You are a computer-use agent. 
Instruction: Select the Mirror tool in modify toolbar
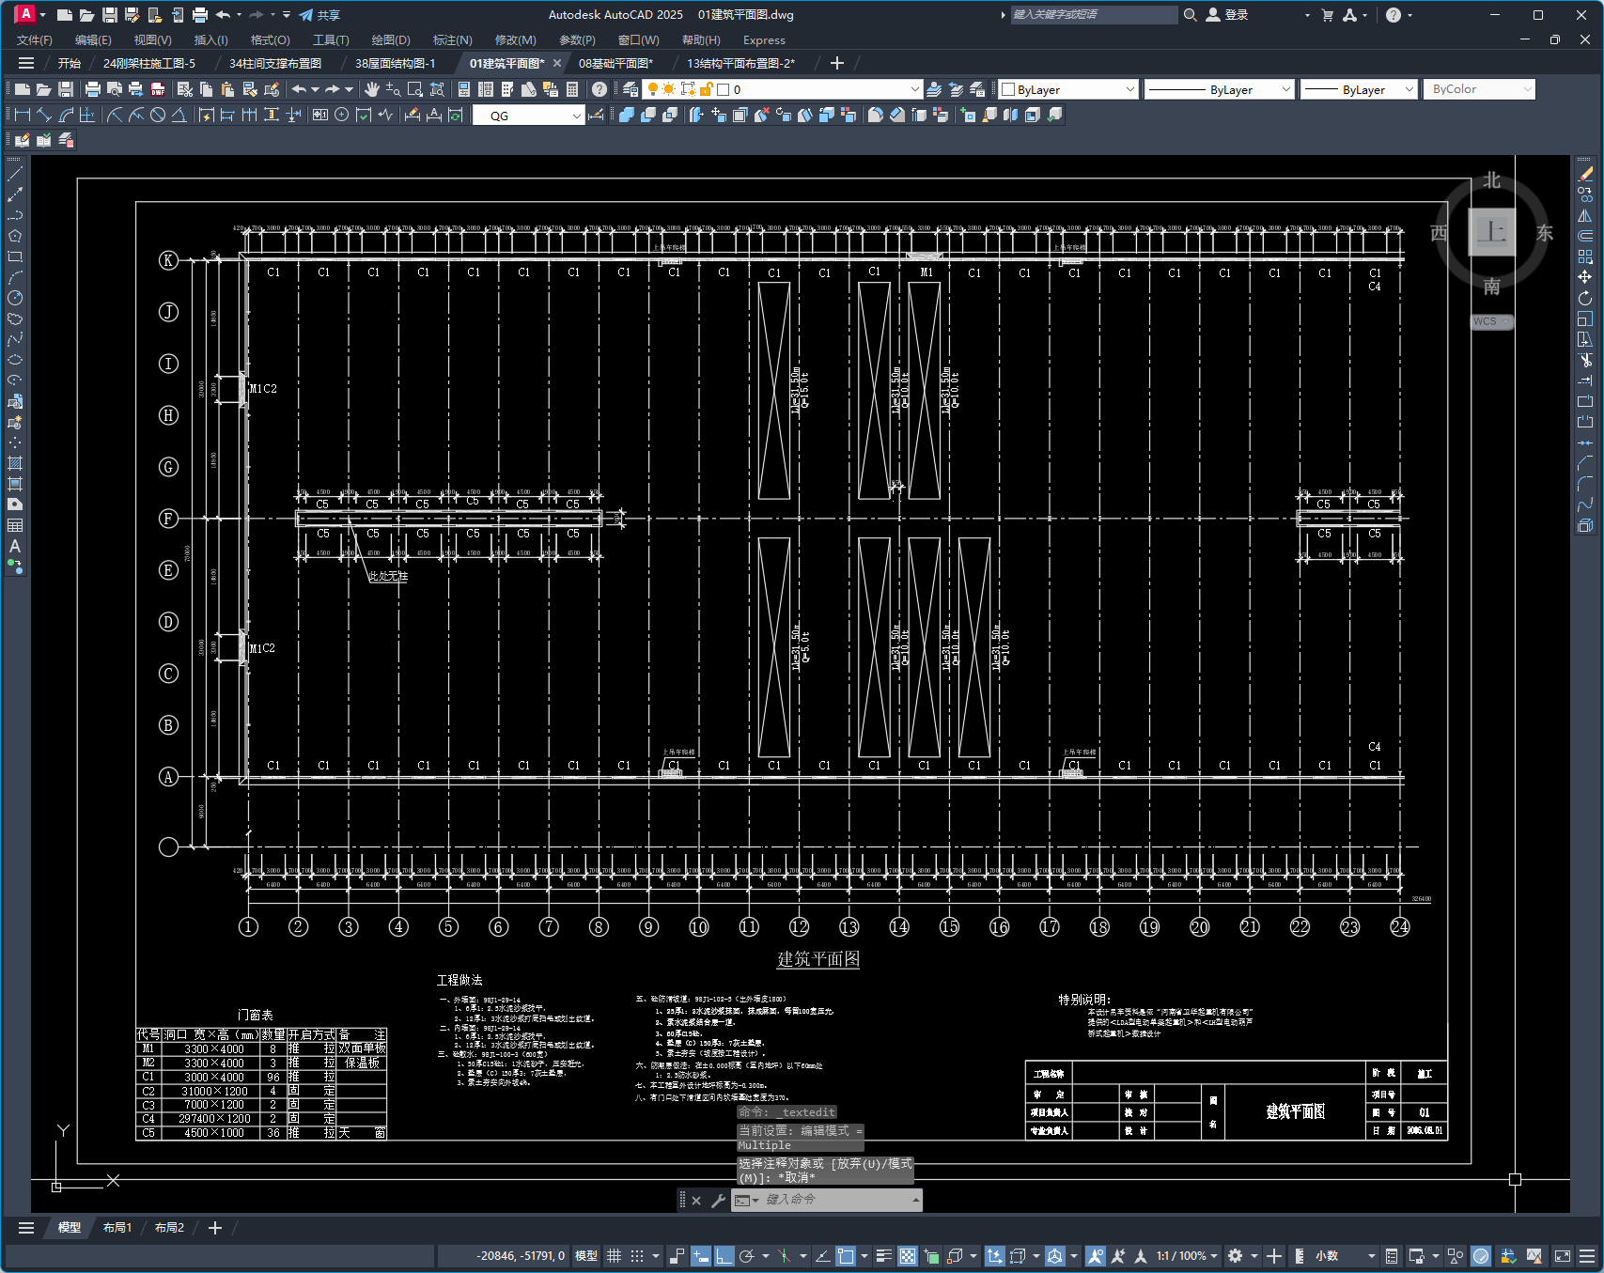[x=1585, y=215]
